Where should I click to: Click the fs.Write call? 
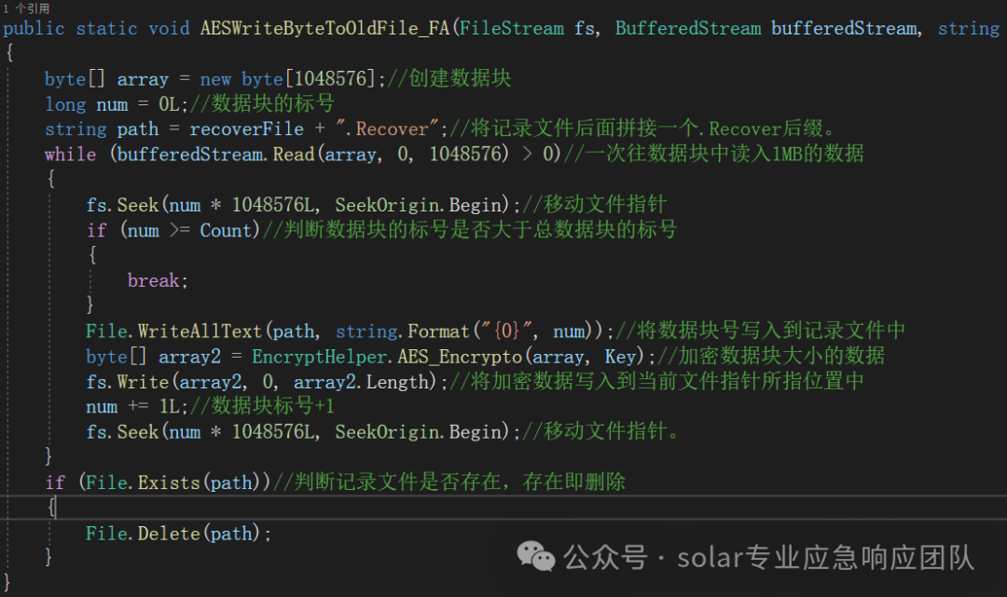tap(127, 382)
